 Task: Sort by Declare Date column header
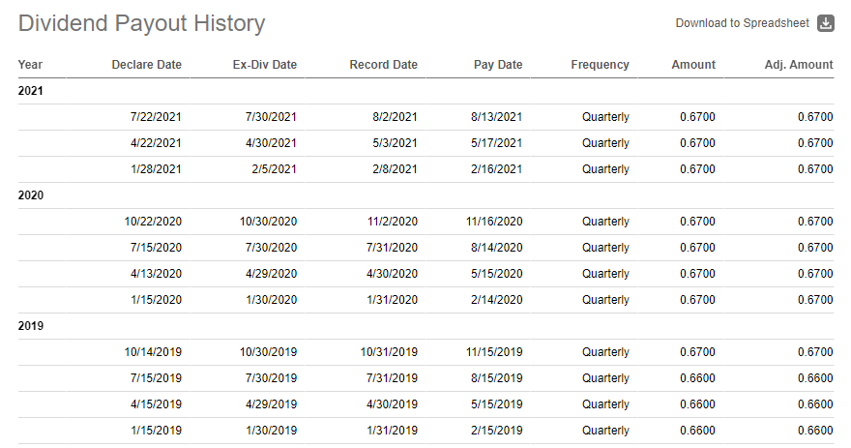pyautogui.click(x=147, y=65)
